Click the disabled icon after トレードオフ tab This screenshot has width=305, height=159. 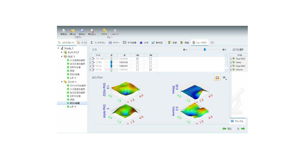tap(212, 43)
